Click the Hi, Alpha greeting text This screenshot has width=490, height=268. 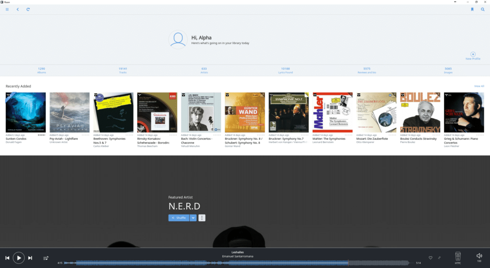coord(201,38)
